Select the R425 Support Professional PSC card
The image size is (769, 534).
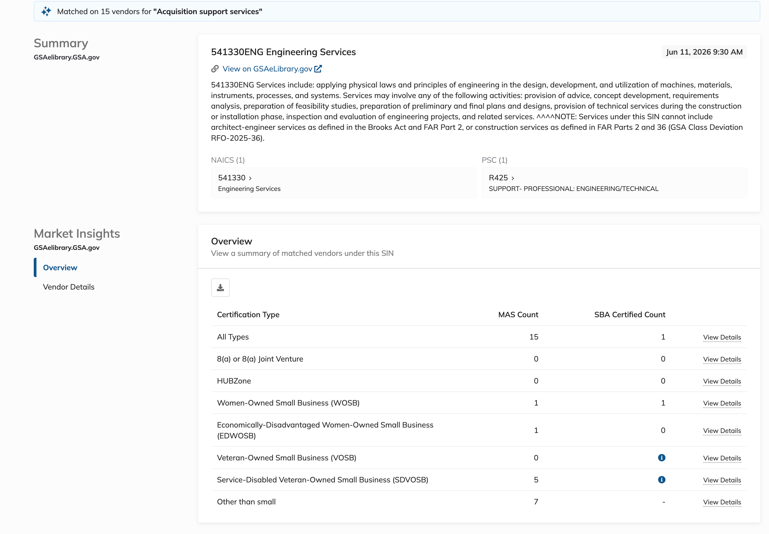(x=614, y=183)
